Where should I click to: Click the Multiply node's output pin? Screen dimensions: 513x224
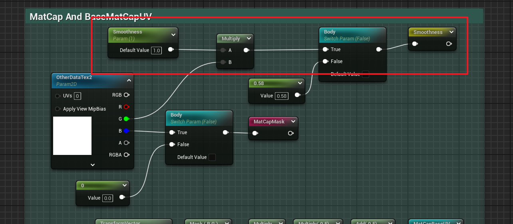(x=246, y=50)
